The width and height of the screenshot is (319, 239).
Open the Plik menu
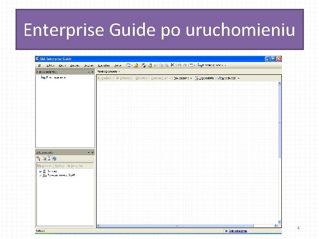[x=39, y=66]
